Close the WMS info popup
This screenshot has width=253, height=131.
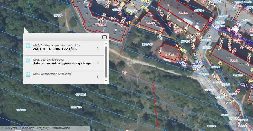point(104,37)
